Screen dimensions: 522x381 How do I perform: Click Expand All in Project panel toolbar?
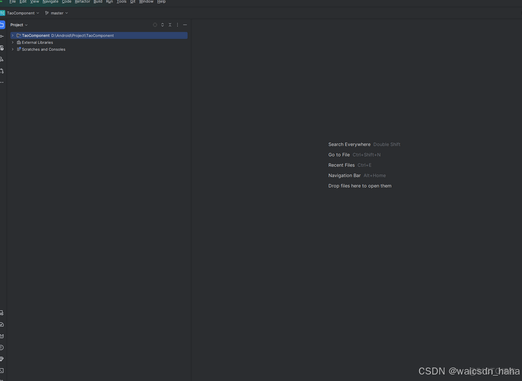tap(162, 24)
